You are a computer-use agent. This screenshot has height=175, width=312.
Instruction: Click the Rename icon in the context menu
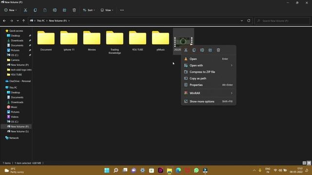click(x=202, y=50)
